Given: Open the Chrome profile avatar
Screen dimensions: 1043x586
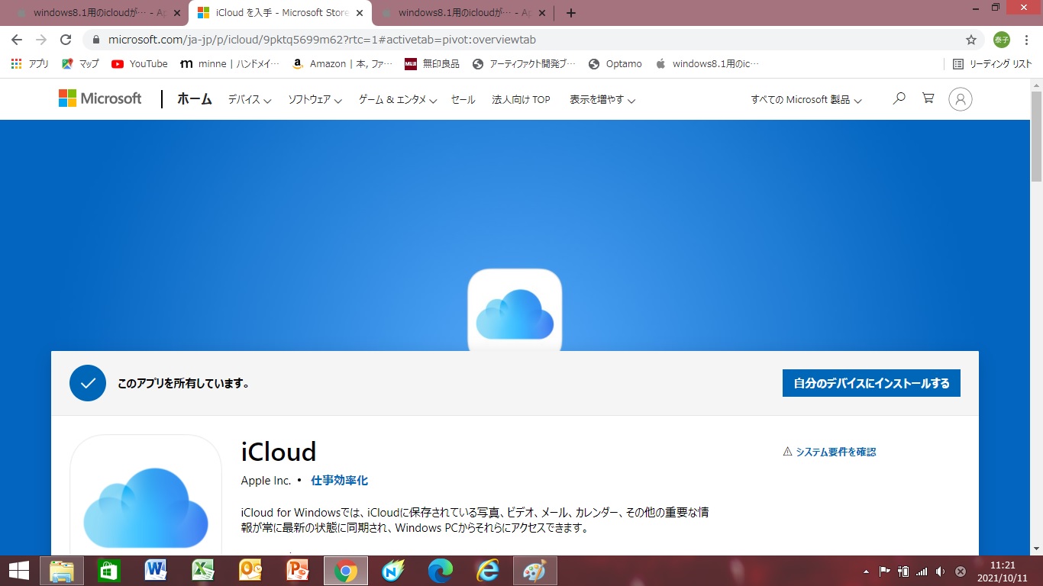Looking at the screenshot, I should coord(1001,40).
